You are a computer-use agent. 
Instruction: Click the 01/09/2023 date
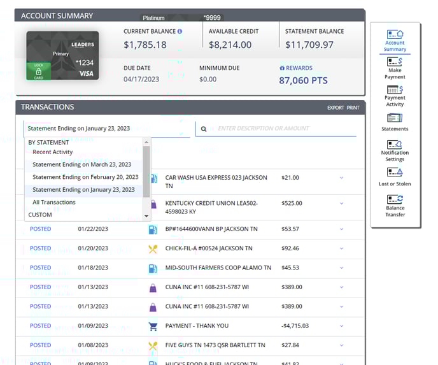pyautogui.click(x=93, y=326)
